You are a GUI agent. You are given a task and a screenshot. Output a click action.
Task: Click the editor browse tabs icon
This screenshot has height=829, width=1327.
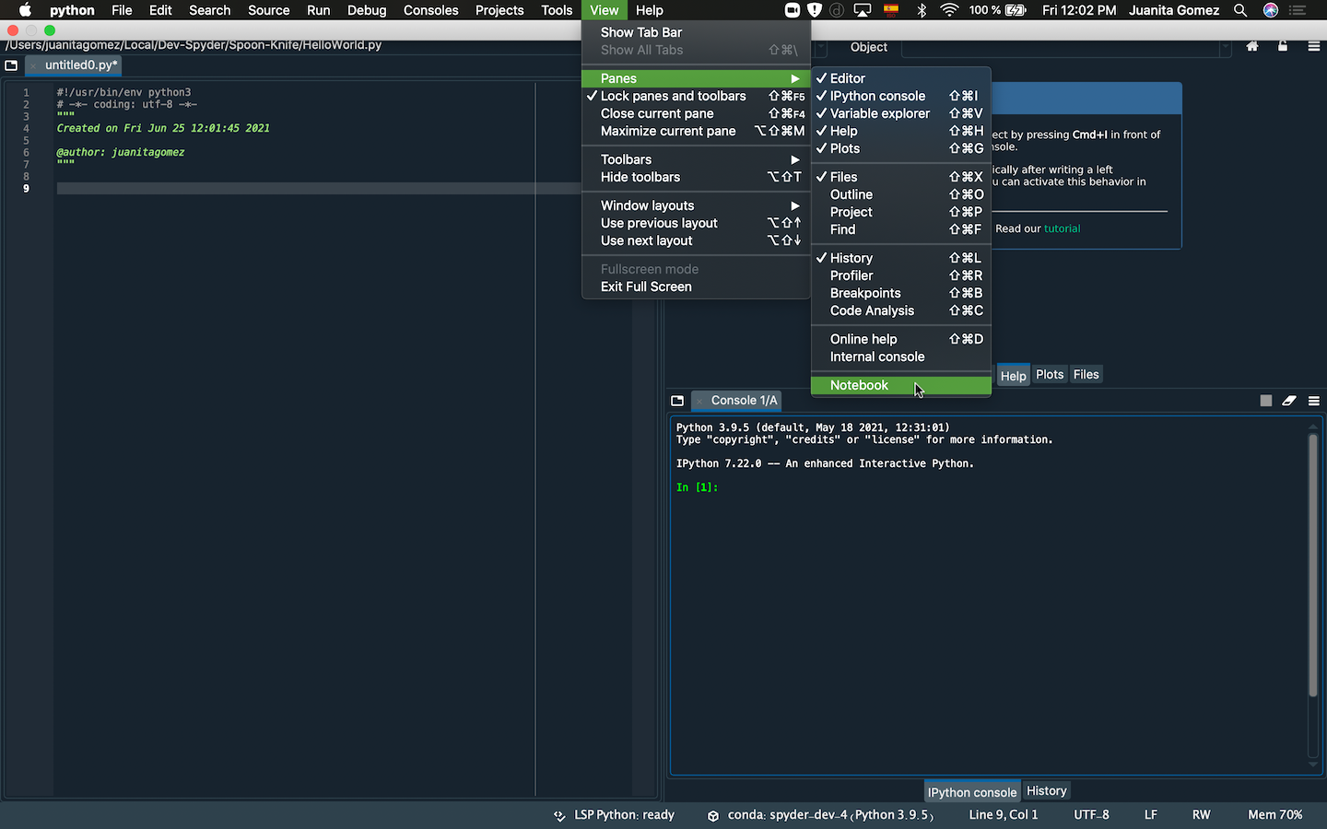click(11, 65)
